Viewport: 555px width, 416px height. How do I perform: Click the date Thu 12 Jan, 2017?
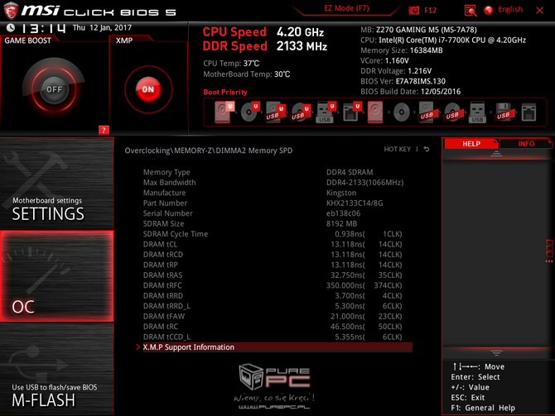click(102, 27)
